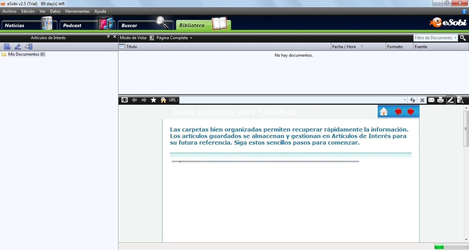Open the Edición menu
Viewport: 469px width, 250px height.
pos(28,11)
